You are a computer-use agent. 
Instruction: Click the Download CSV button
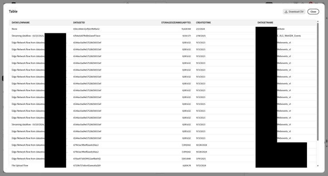tap(294, 12)
